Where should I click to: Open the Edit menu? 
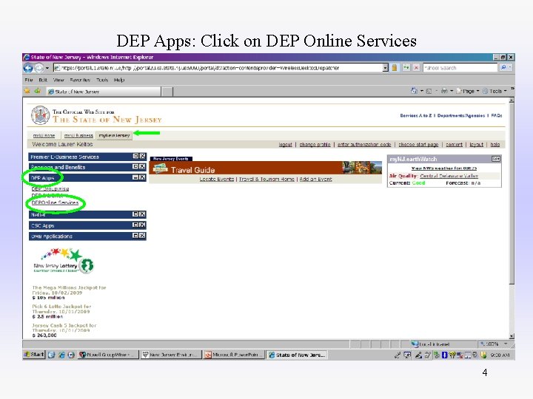tap(43, 80)
